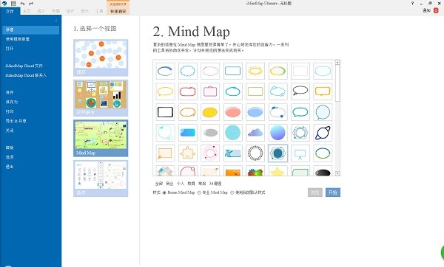Select the 捕获 view thumbnail with orange dots

pyautogui.click(x=101, y=58)
